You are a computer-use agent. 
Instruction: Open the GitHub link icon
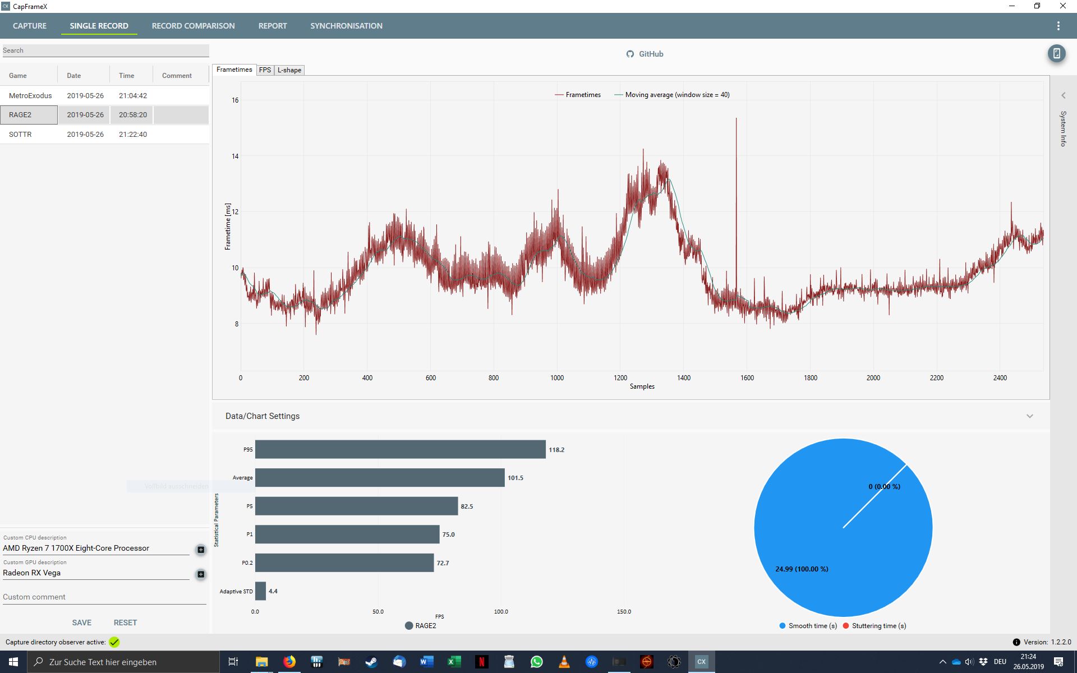(x=630, y=54)
